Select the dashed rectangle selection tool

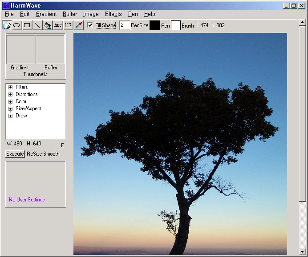click(x=68, y=25)
